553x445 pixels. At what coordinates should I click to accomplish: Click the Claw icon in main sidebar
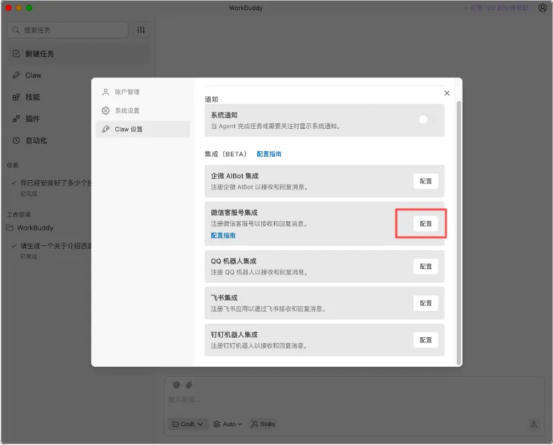16,75
